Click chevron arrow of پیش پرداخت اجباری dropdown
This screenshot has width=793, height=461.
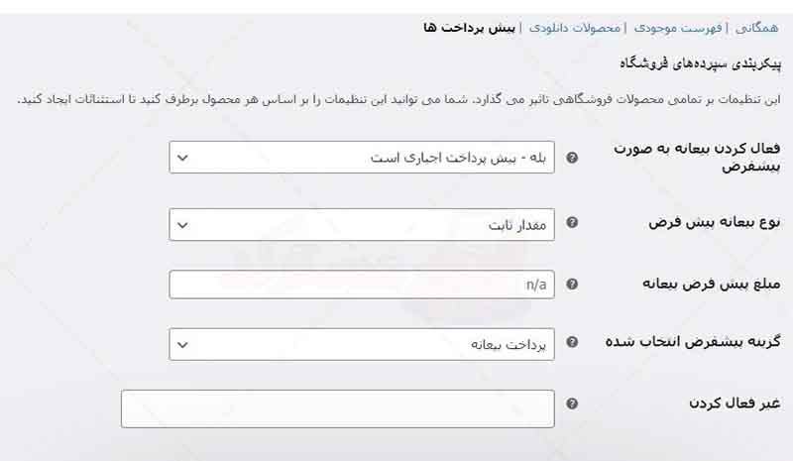tap(182, 158)
